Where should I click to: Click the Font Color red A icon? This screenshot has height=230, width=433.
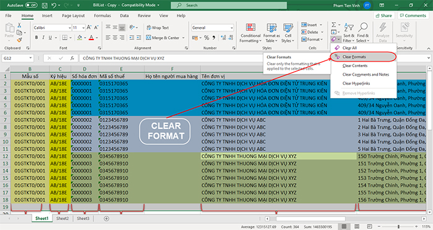point(91,38)
